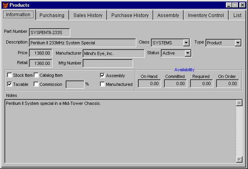Image resolution: width=248 pixels, height=169 pixels.
Task: Go to the Assembly tab
Action: 168,15
